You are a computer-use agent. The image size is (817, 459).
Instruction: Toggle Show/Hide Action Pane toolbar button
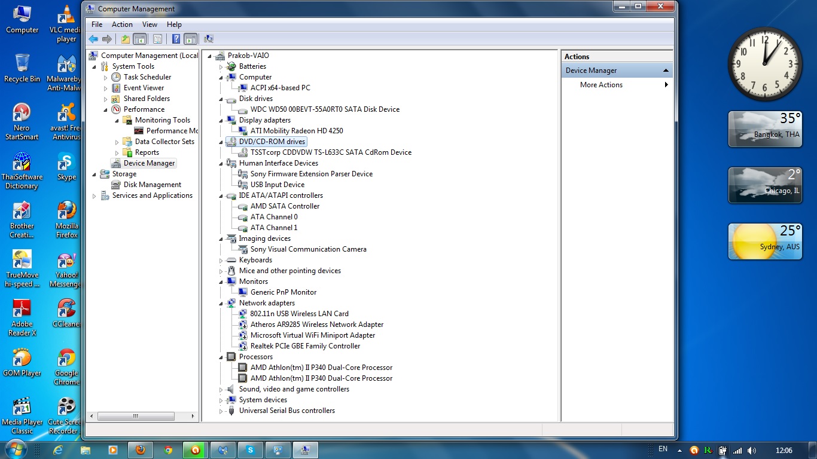[190, 39]
